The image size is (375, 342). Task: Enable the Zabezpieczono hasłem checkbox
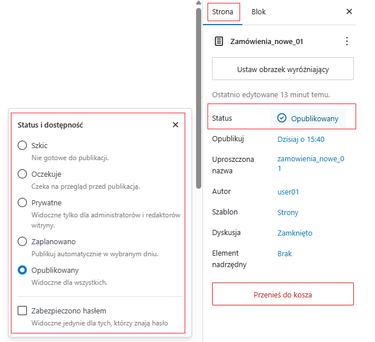[x=22, y=311]
